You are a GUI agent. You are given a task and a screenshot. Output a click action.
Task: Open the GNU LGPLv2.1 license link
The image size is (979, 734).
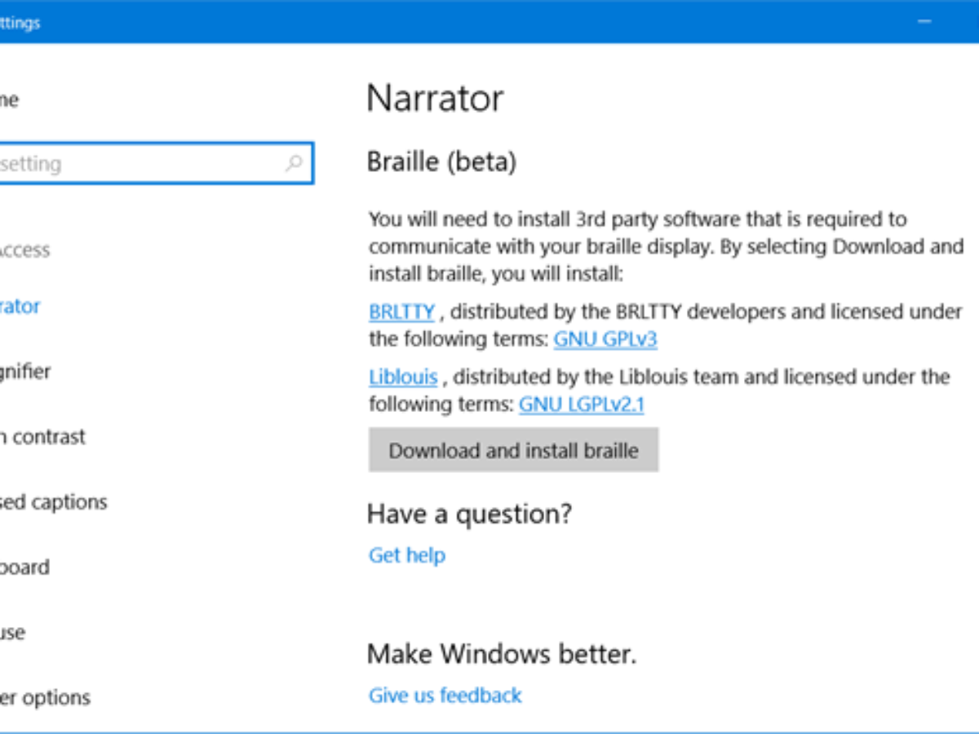582,404
